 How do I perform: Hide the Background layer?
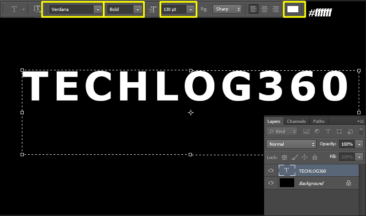(x=271, y=183)
